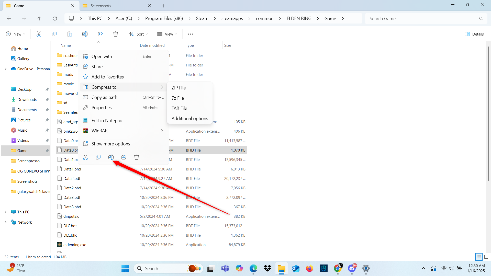Click the Copy icon in context toolbar

point(98,157)
